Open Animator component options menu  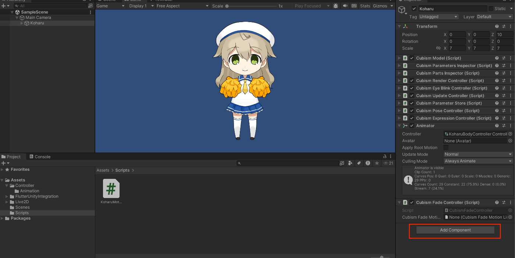[511, 126]
